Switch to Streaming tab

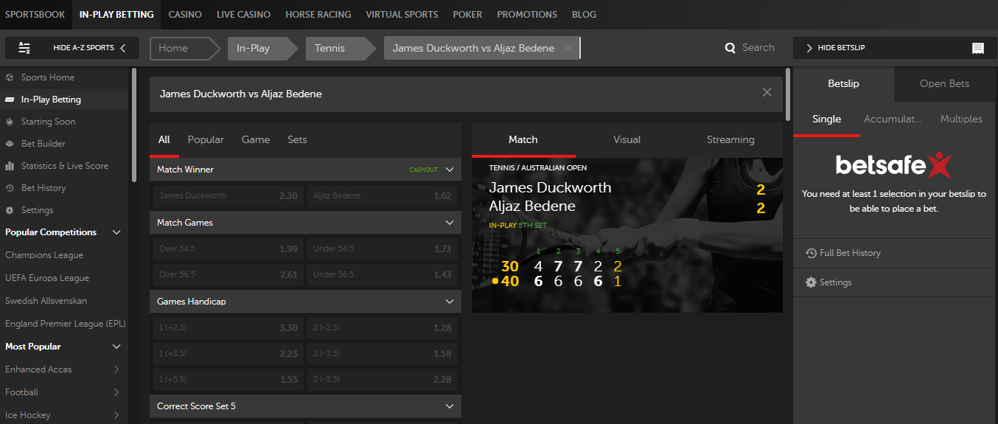tap(730, 139)
